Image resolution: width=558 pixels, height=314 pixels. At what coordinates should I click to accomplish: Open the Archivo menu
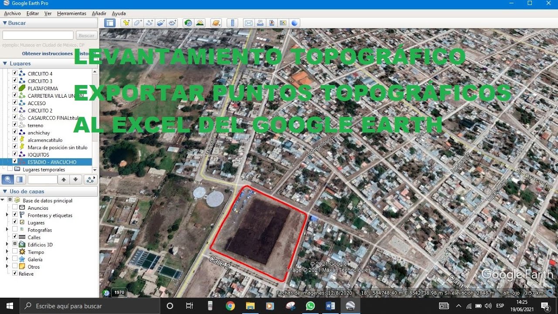pos(12,14)
